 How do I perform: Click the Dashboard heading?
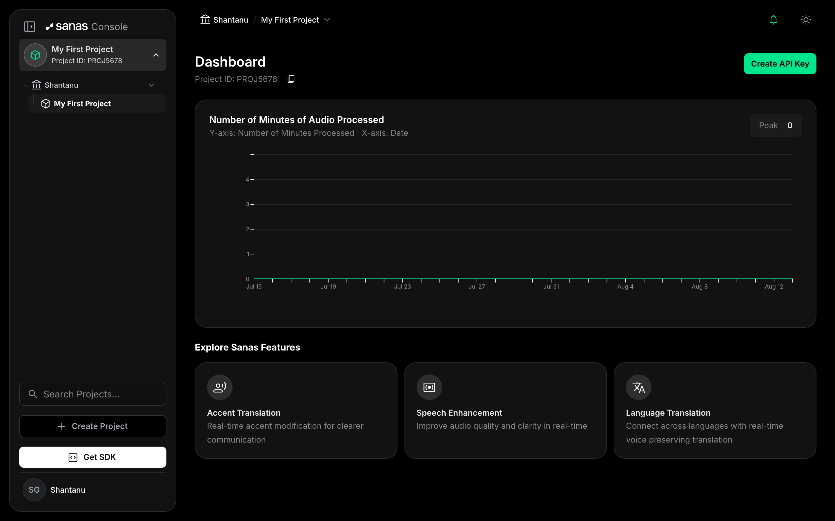[230, 62]
